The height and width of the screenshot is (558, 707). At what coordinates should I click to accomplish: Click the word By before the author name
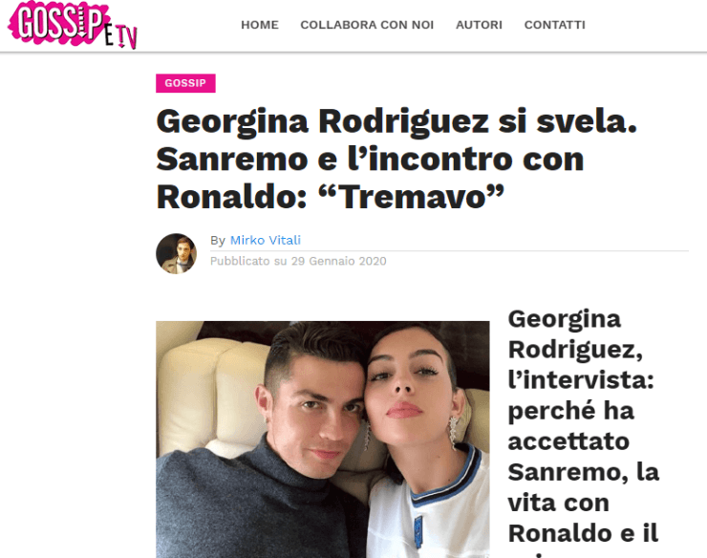[218, 241]
